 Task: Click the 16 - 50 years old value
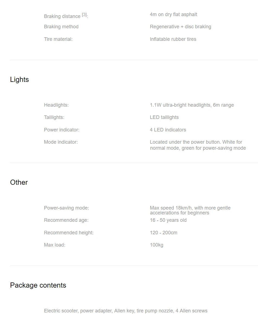point(168,220)
